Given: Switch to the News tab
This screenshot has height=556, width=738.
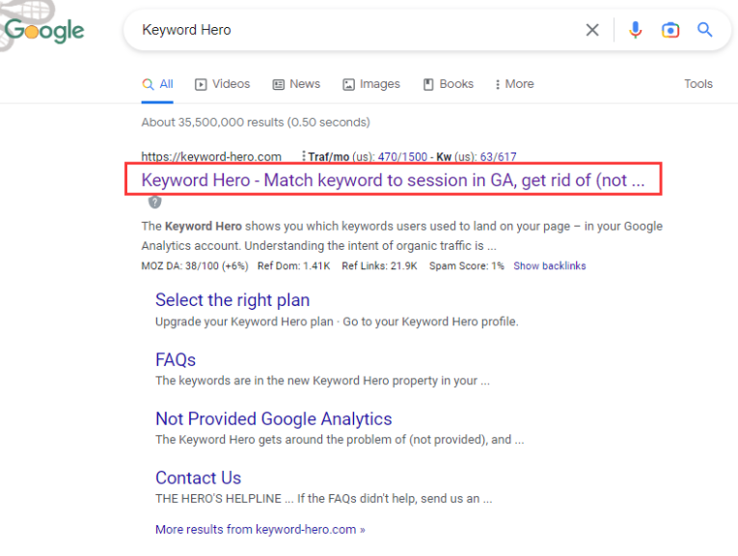Looking at the screenshot, I should (296, 84).
